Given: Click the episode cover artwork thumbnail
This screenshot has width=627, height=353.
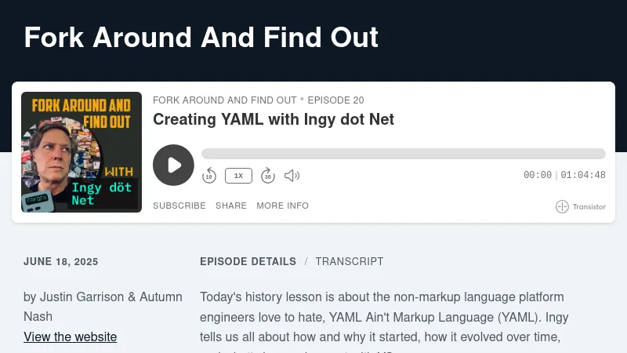Looking at the screenshot, I should [x=82, y=152].
